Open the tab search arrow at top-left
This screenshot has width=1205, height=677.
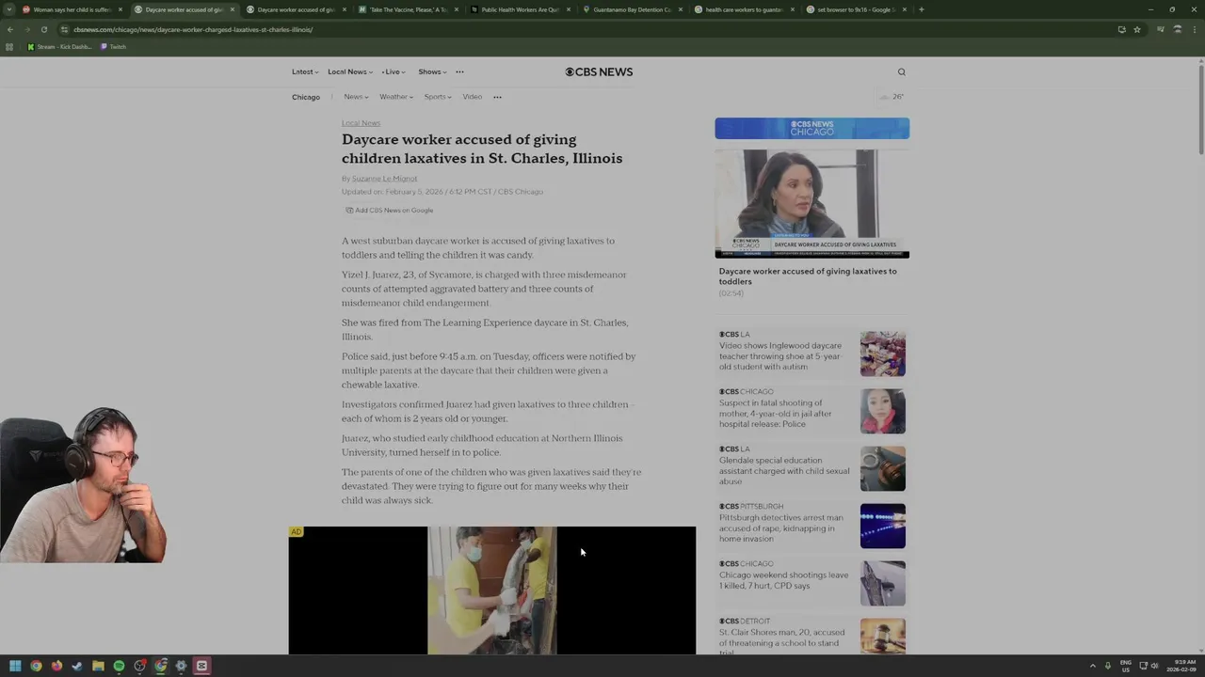click(x=9, y=9)
